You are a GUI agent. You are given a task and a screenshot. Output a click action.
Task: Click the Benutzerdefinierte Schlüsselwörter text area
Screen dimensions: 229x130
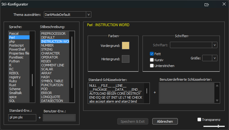pos(187,93)
